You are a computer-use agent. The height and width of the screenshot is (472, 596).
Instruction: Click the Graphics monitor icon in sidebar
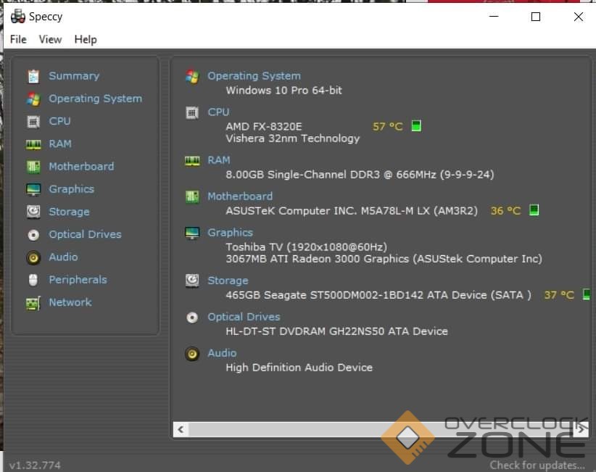(33, 189)
